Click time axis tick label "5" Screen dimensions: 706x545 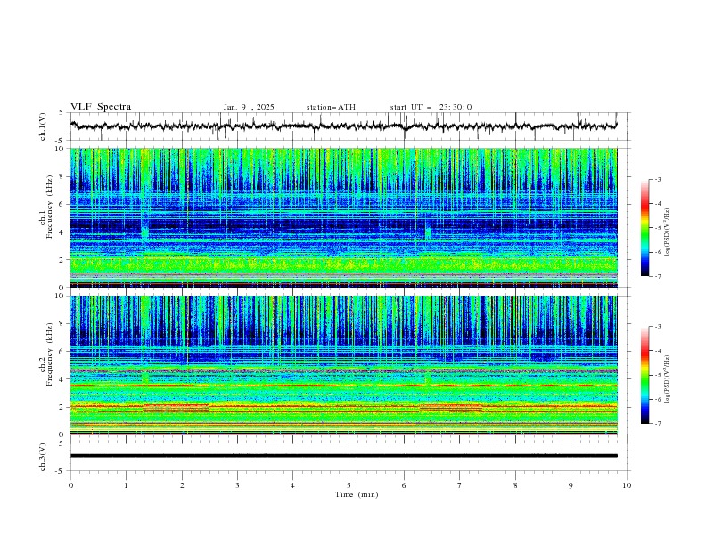349,485
